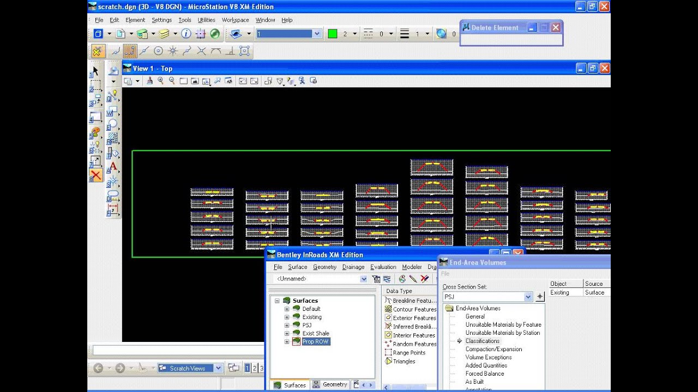Screen dimensions: 698x392
Task: Open the line weight dropdown arrow
Action: 427,34
